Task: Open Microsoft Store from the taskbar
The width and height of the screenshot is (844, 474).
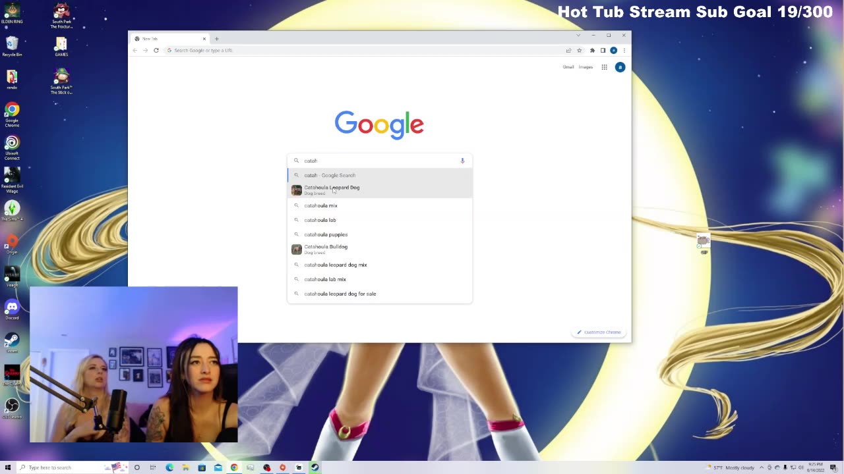Action: tap(202, 467)
